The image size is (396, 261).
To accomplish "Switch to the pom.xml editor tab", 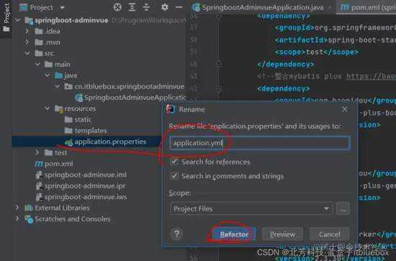I will [366, 7].
